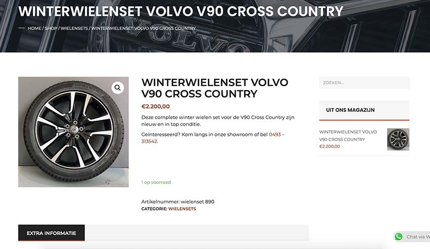Image resolution: width=430 pixels, height=249 pixels.
Task: Focus the ZOEKEN search field
Action: click(364, 83)
